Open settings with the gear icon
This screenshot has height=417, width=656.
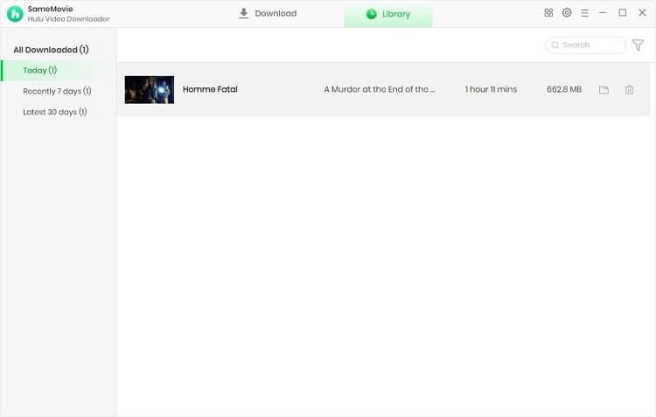point(567,12)
